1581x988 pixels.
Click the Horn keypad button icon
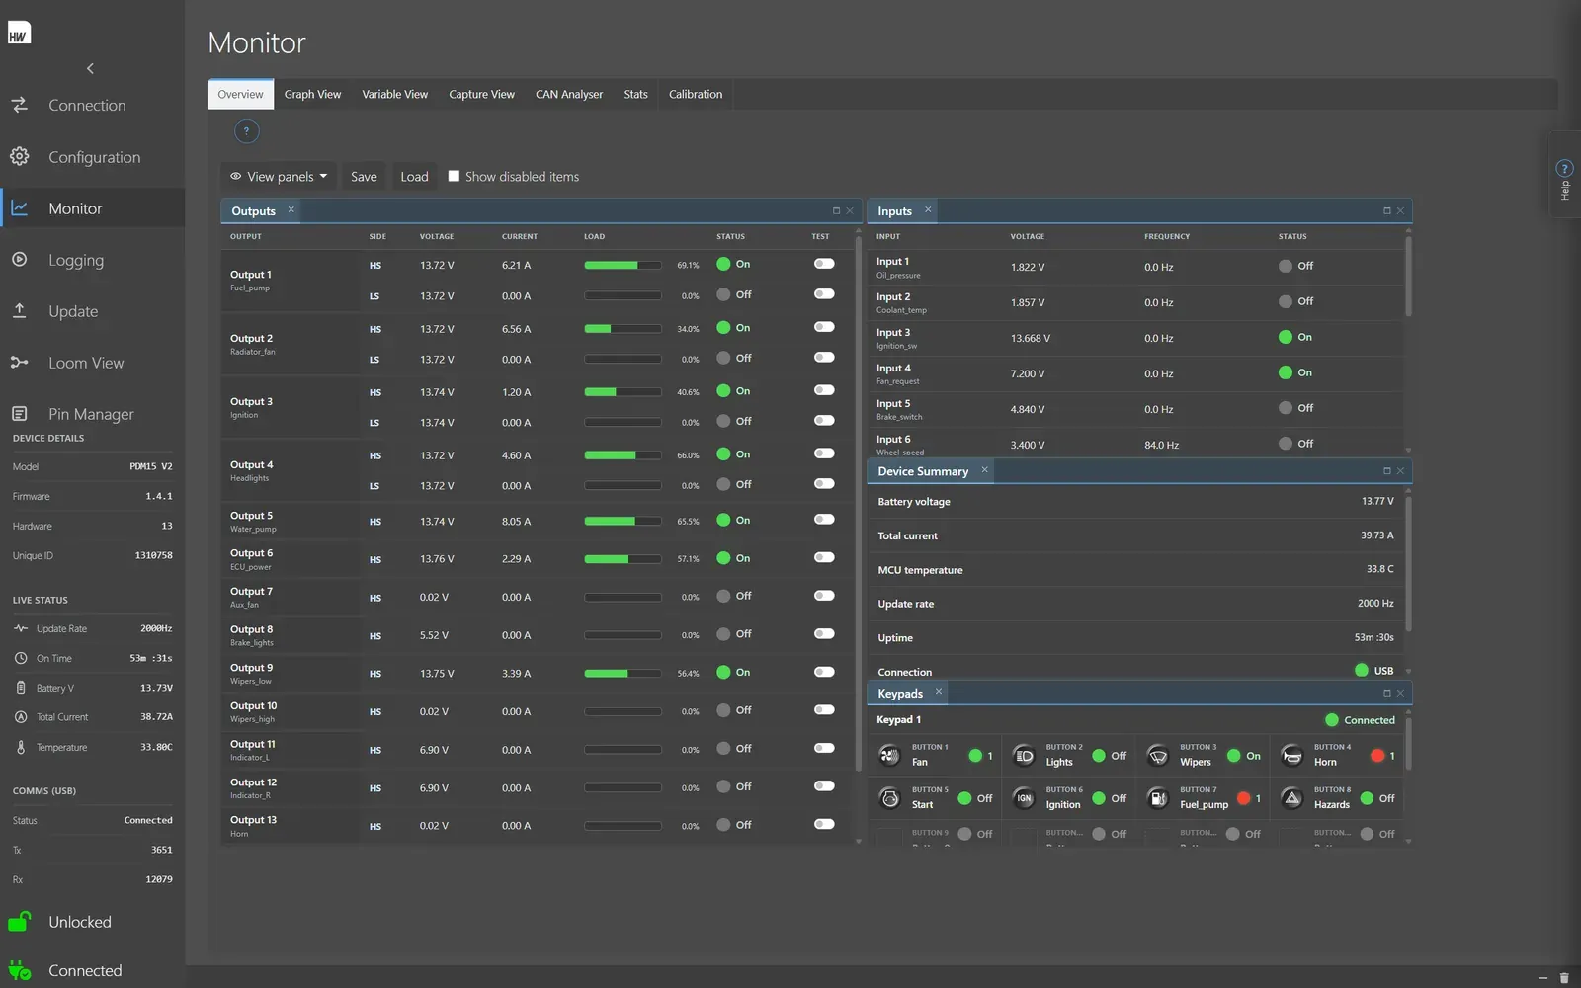pos(1291,756)
